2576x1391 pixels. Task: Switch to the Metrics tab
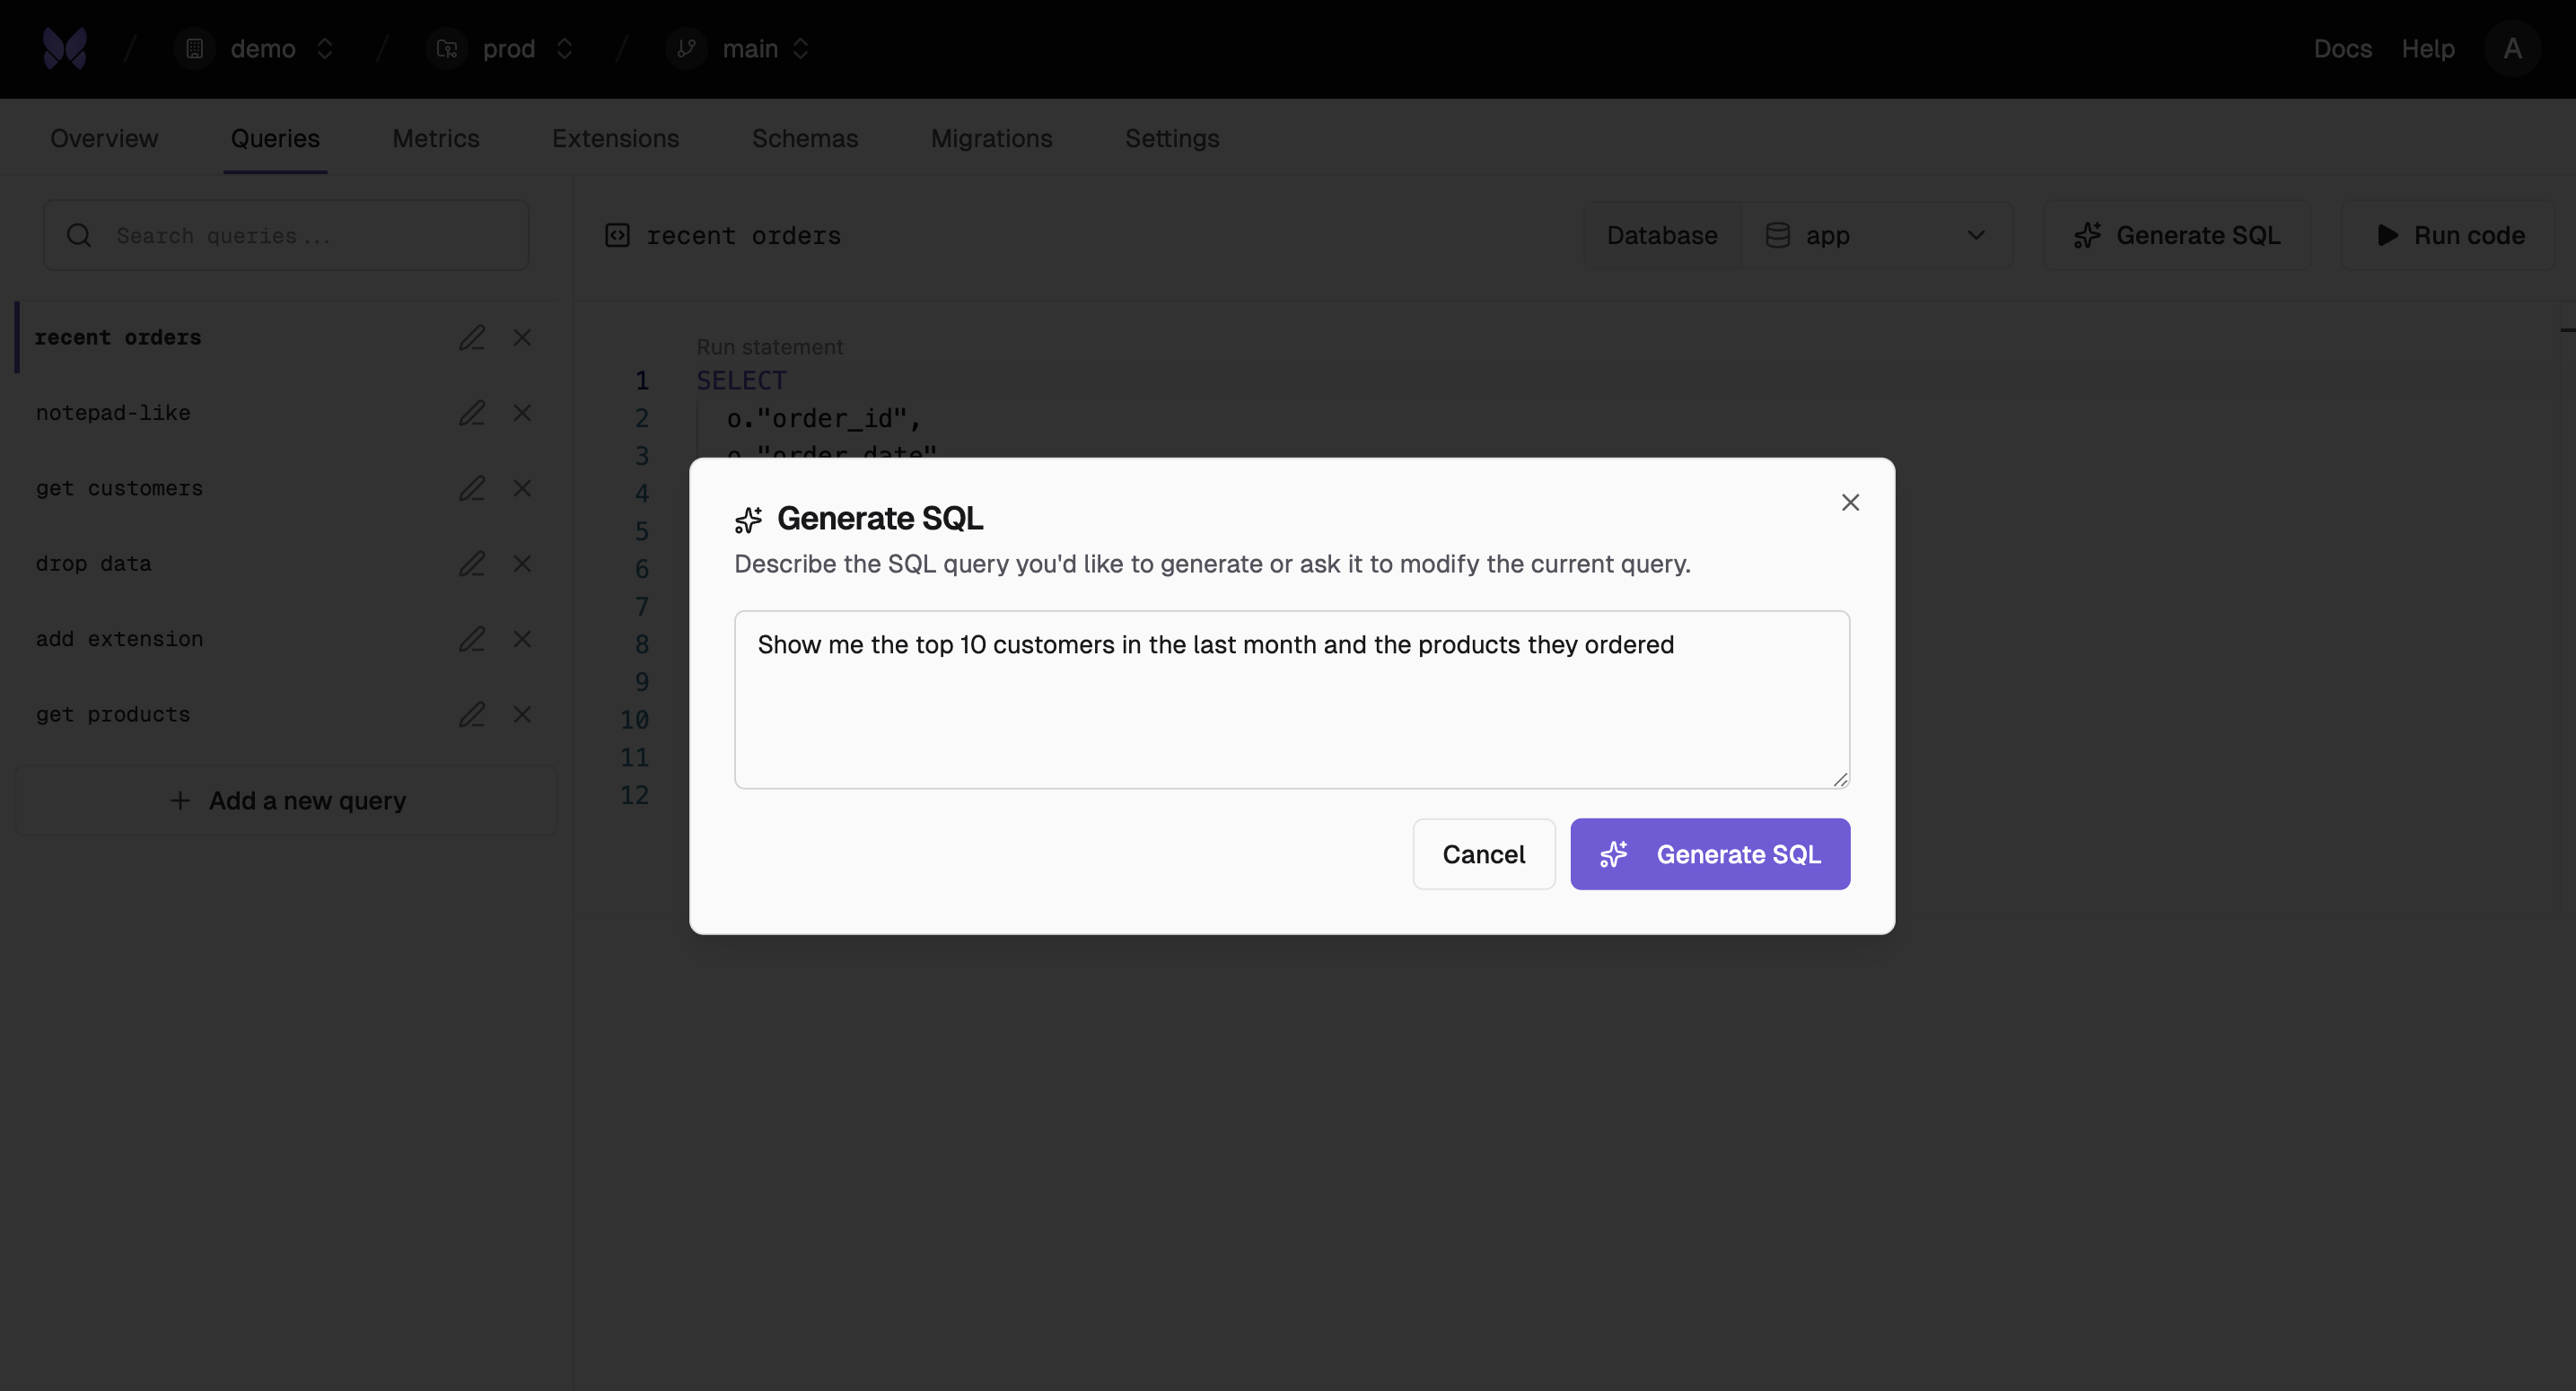(x=435, y=138)
